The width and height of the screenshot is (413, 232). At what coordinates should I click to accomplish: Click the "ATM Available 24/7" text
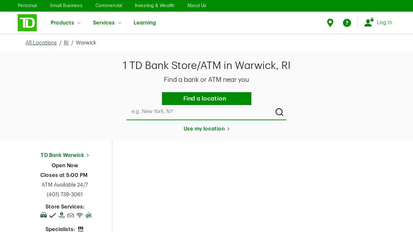[x=65, y=185]
